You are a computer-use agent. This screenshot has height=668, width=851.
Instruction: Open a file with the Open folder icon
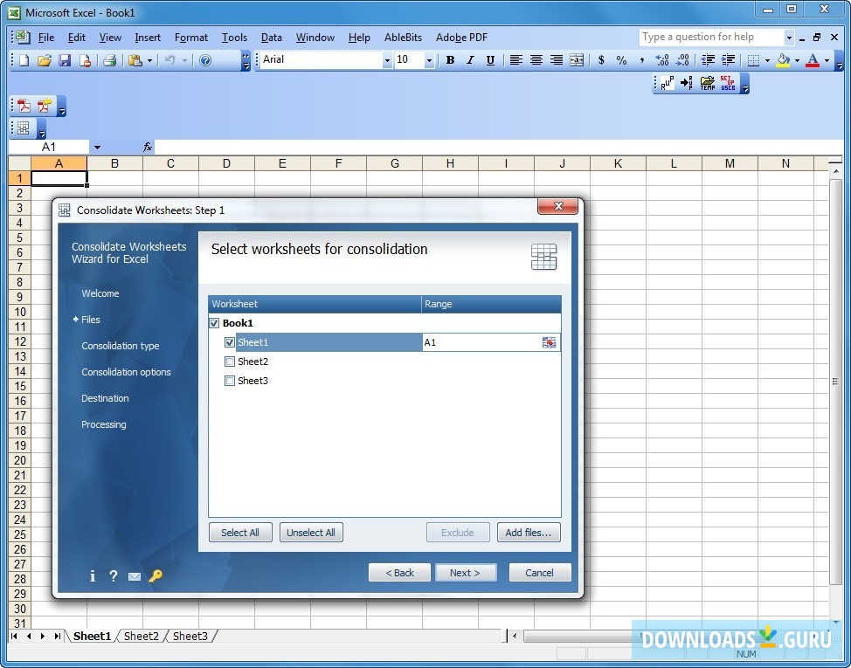pos(45,60)
